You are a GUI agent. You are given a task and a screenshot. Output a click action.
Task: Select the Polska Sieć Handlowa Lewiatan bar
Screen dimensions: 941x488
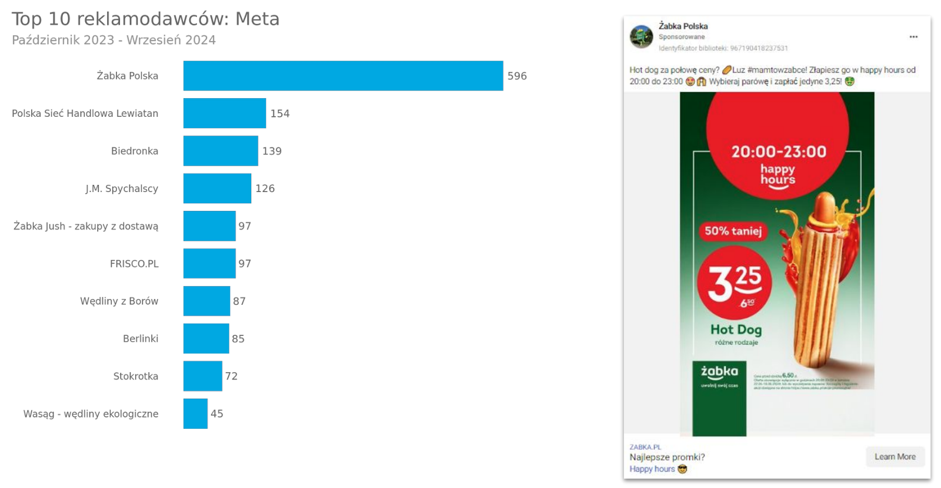pyautogui.click(x=225, y=113)
